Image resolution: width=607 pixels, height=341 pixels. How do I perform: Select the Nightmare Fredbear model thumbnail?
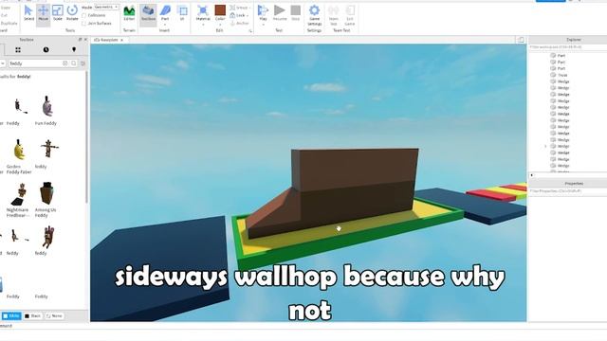point(19,194)
